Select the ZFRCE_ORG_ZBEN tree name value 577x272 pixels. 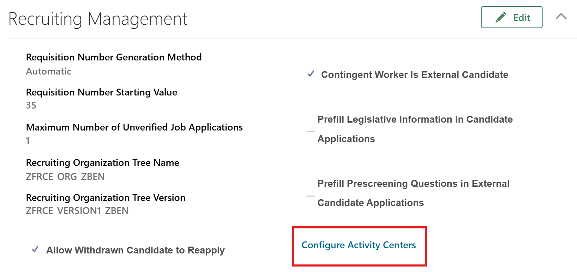coord(65,176)
